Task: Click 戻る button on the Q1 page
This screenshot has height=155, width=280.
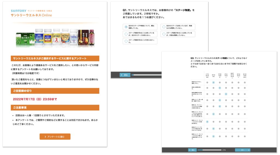Action: [125, 75]
